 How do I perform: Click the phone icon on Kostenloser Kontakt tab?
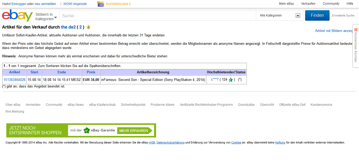pos(356,30)
